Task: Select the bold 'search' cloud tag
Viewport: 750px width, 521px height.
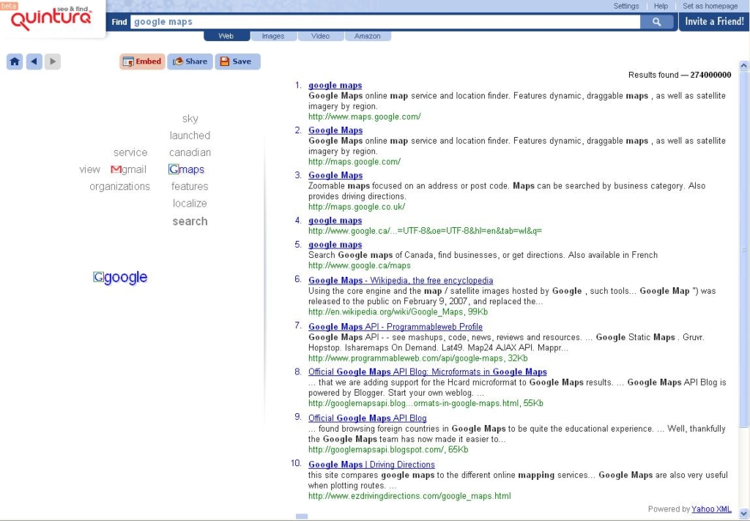Action: point(190,221)
